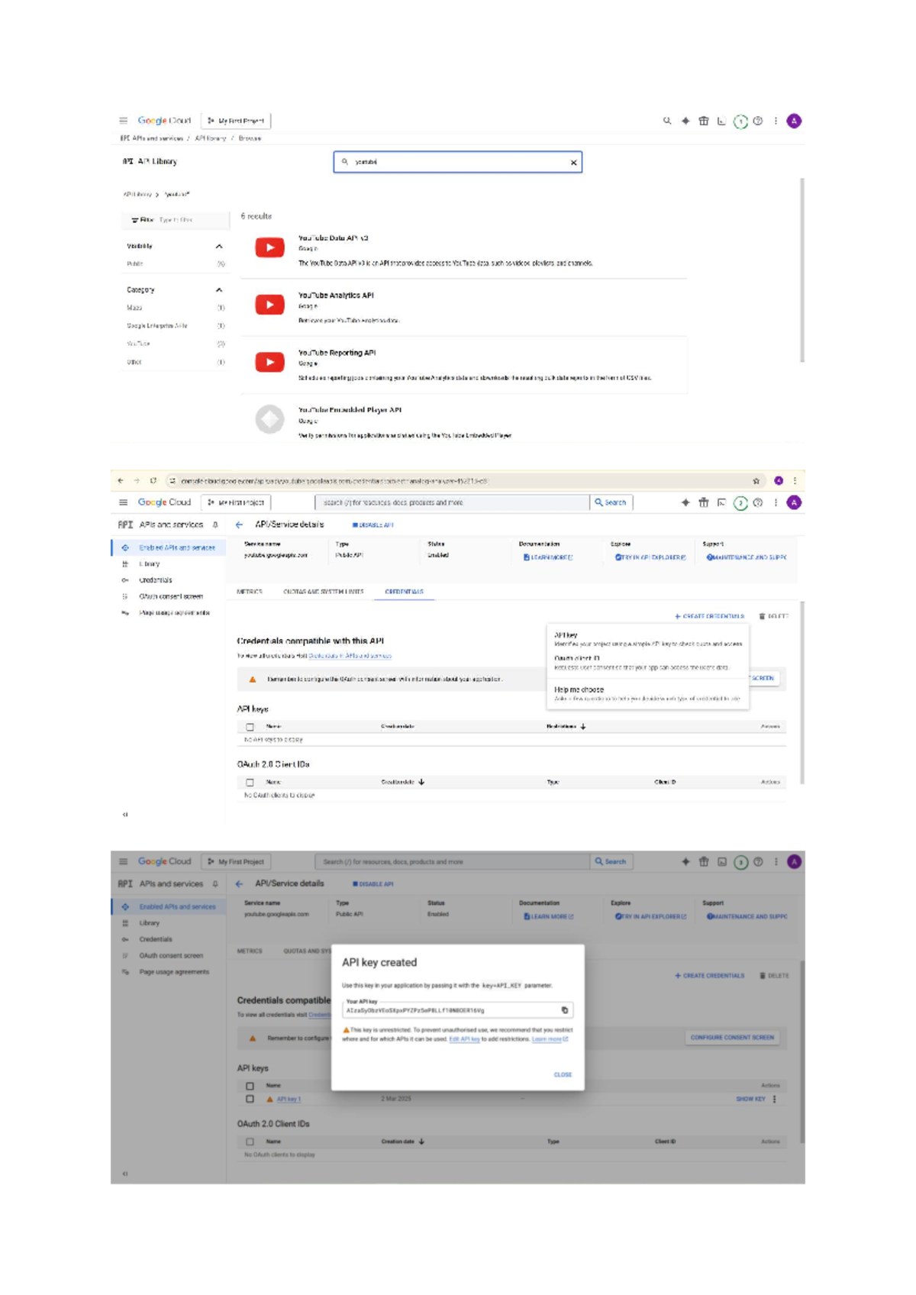Click the browser address bar URL
The image size is (916, 1295).
[x=334, y=481]
